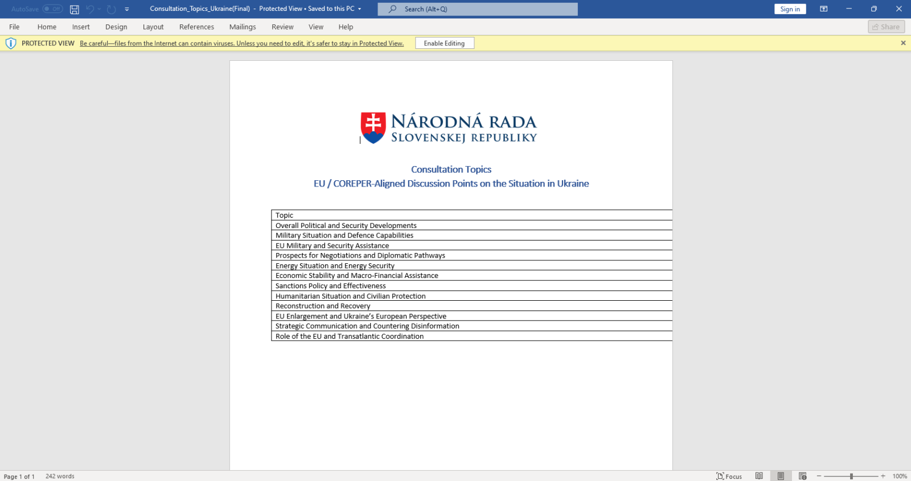Select the Print Layout view icon
The image size is (911, 481).
point(781,476)
